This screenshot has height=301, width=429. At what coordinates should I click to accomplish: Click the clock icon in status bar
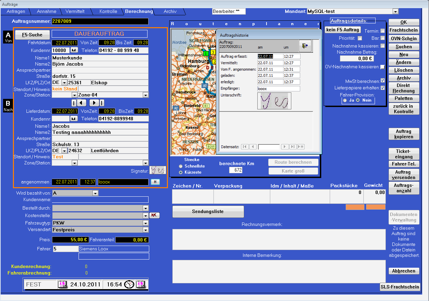(x=129, y=284)
